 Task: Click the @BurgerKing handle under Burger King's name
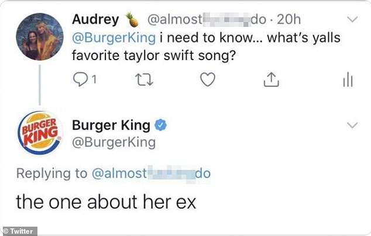coord(114,142)
